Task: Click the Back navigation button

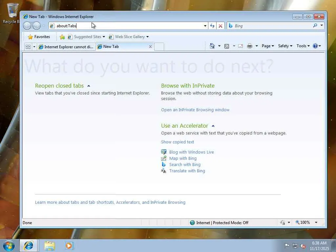Action: (27, 26)
